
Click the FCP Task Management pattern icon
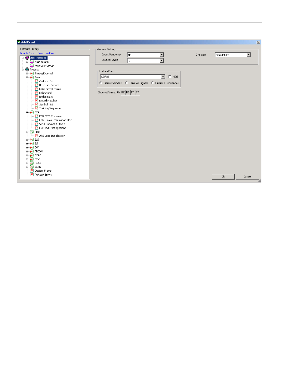pos(36,128)
